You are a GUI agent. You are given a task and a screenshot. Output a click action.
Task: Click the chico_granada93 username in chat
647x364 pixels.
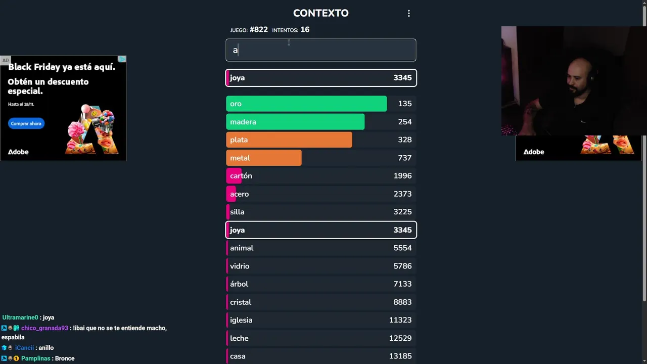[x=44, y=328]
